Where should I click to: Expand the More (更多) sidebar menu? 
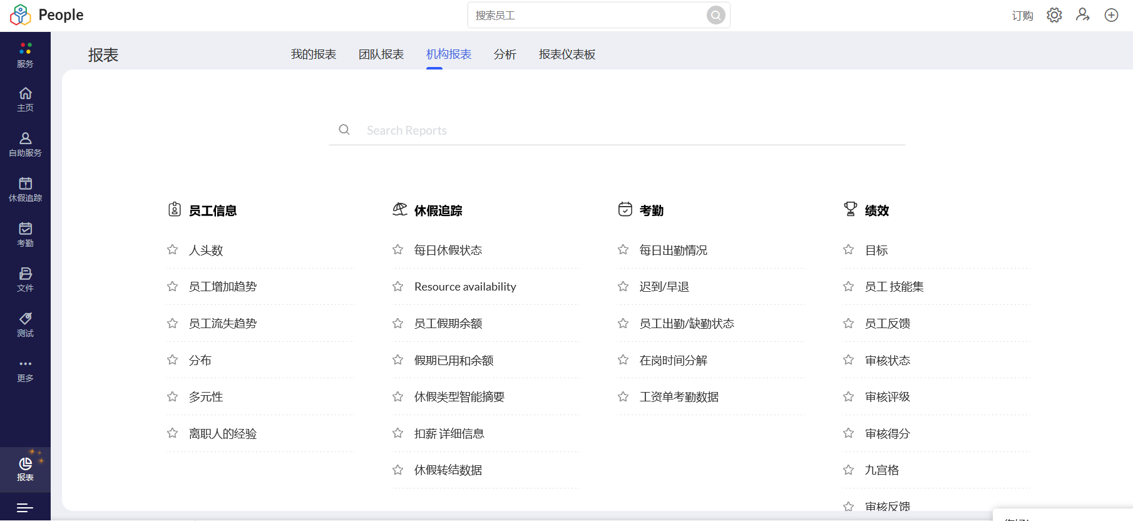(25, 369)
